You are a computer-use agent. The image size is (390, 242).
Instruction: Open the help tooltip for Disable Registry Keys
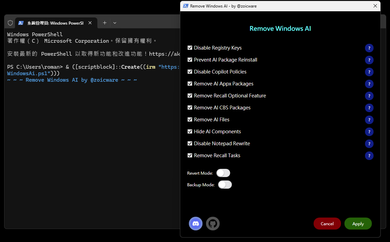coord(369,48)
